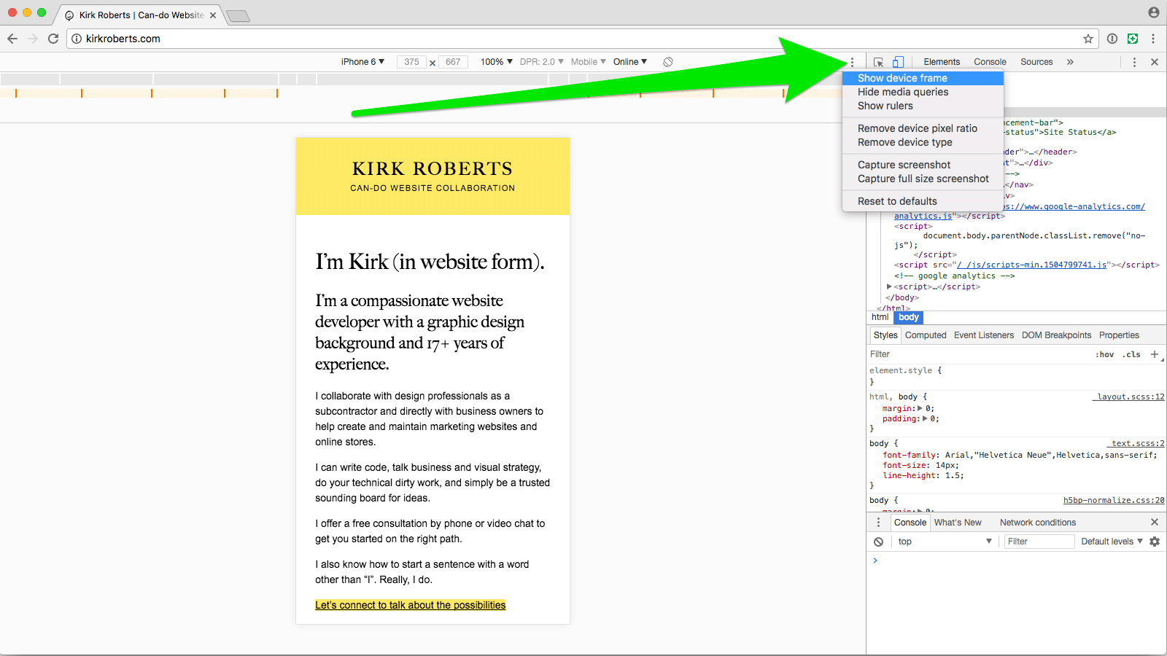Viewport: 1167px width, 656px height.
Task: Close the DevTools panel
Action: 1155,62
